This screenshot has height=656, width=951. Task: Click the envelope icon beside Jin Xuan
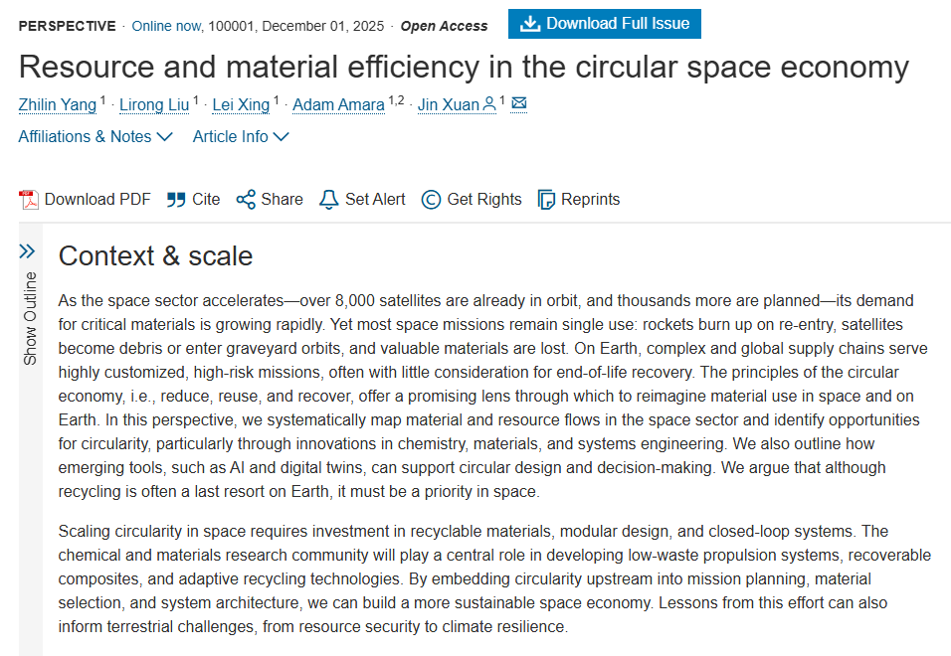coord(519,103)
